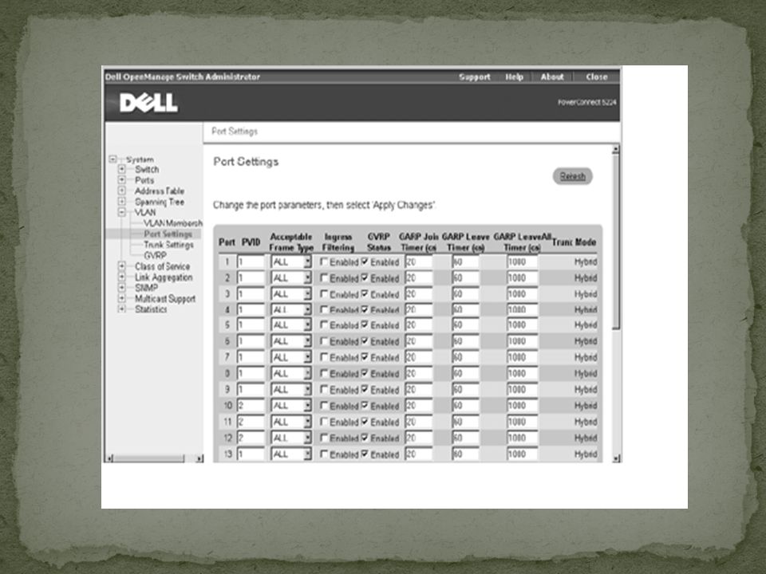Open Acceptable Frame Type dropdown for port 13
Image resolution: width=766 pixels, height=574 pixels.
coord(291,454)
